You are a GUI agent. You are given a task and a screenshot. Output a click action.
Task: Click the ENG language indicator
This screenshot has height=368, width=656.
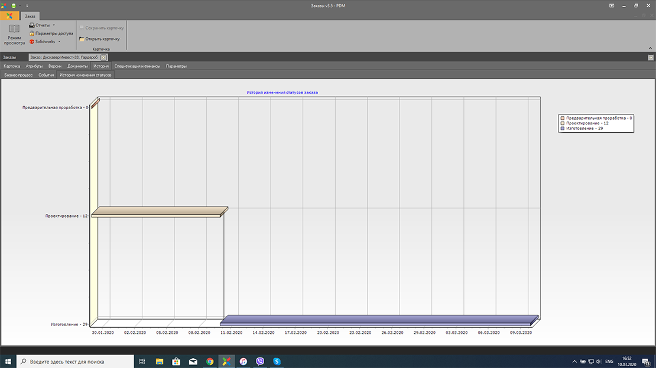[x=609, y=362]
